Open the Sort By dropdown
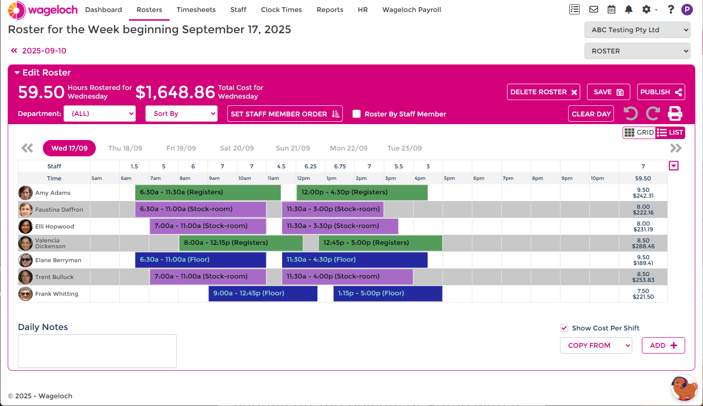703x406 pixels. coord(182,114)
